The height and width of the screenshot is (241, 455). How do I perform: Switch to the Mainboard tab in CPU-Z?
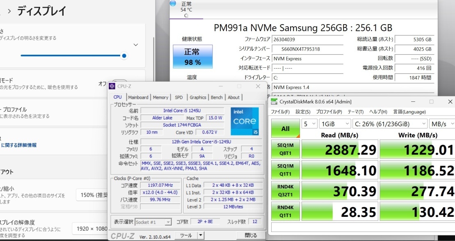138,97
